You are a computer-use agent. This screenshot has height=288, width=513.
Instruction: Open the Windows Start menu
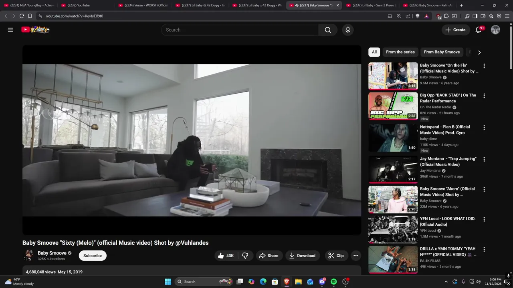[x=168, y=282]
